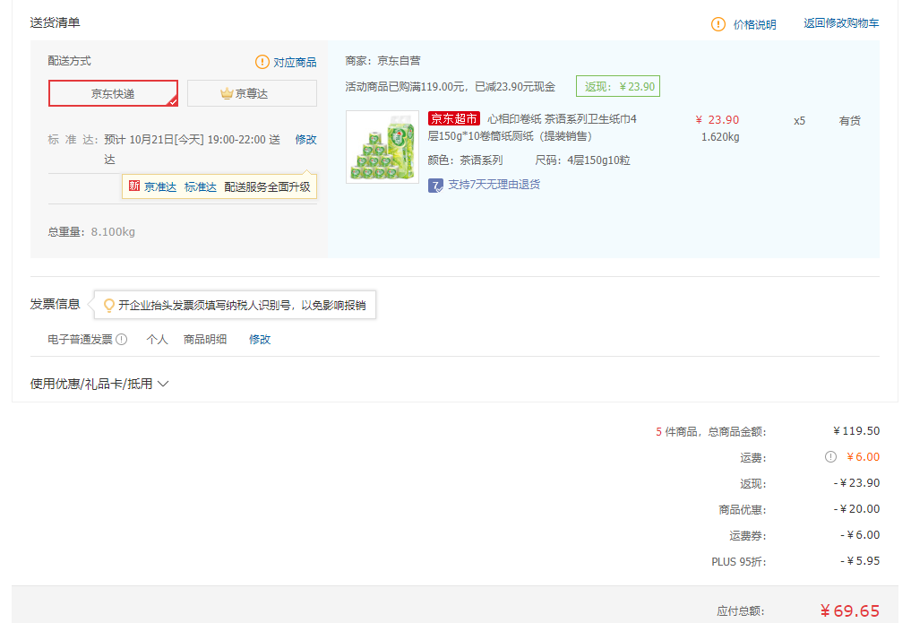The width and height of the screenshot is (911, 623).
Task: Click the info icon beside 运费 ¥6.00
Action: pos(830,457)
